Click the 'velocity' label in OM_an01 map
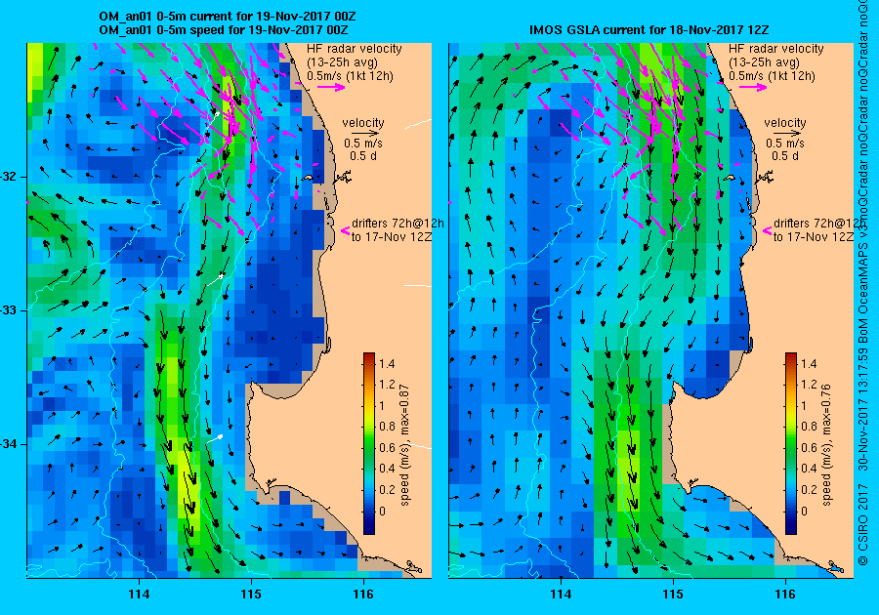Image resolution: width=879 pixels, height=615 pixels. (363, 123)
